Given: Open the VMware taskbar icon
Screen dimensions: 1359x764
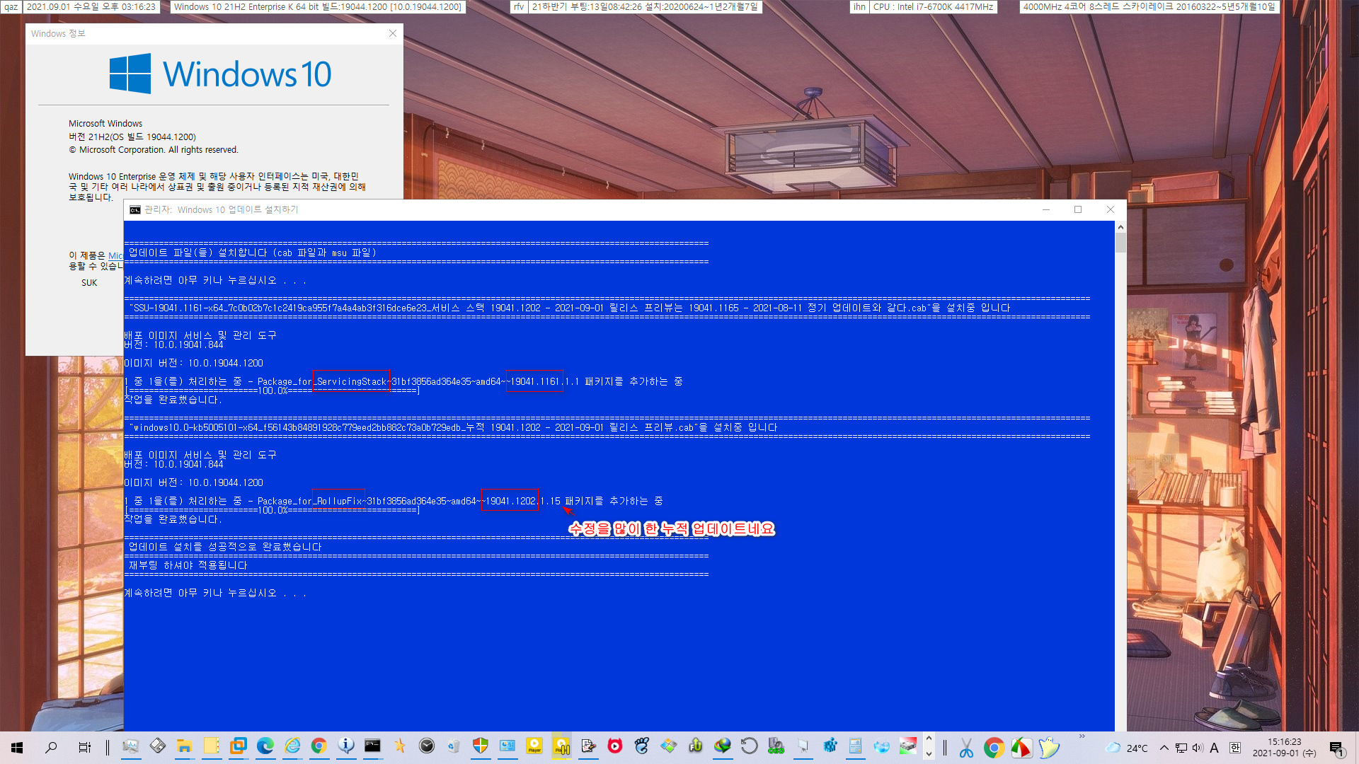Looking at the screenshot, I should point(238,746).
